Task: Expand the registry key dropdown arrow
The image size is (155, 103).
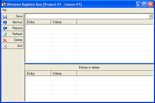Action: [x=151, y=16]
